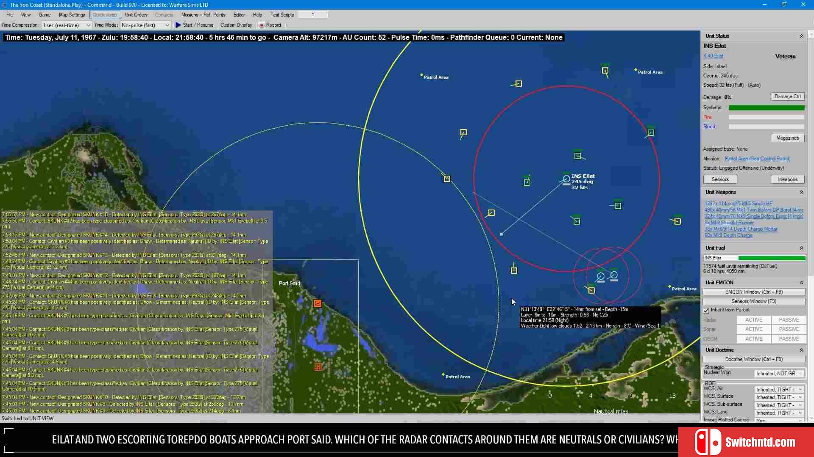Open the Game menu

pyautogui.click(x=45, y=15)
